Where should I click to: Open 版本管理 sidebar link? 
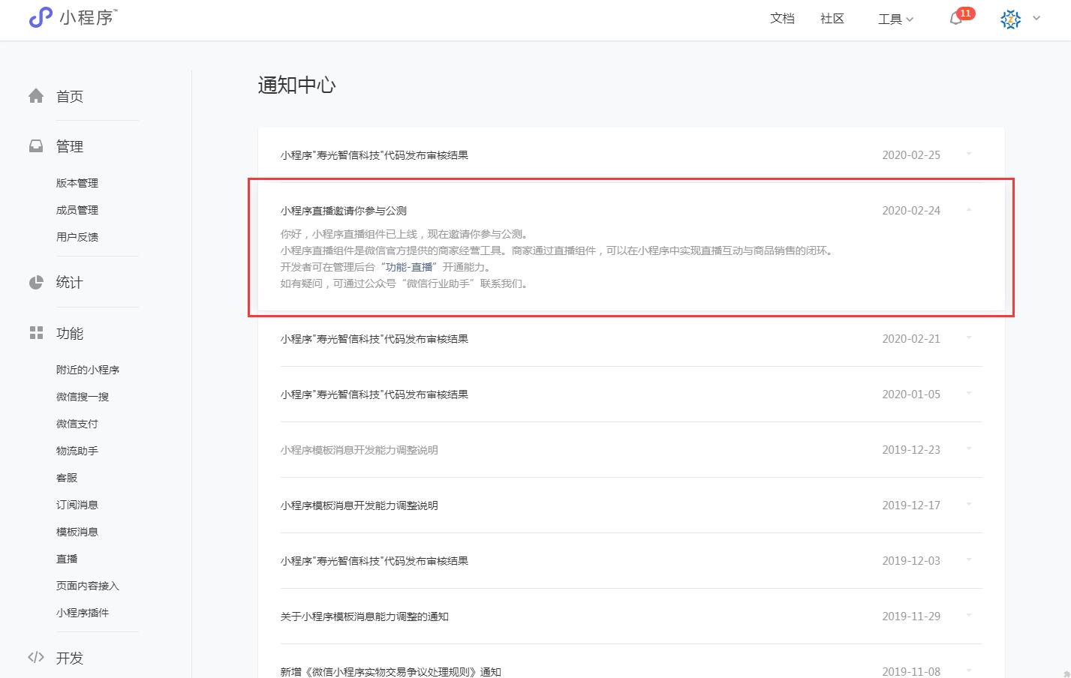pos(77,183)
